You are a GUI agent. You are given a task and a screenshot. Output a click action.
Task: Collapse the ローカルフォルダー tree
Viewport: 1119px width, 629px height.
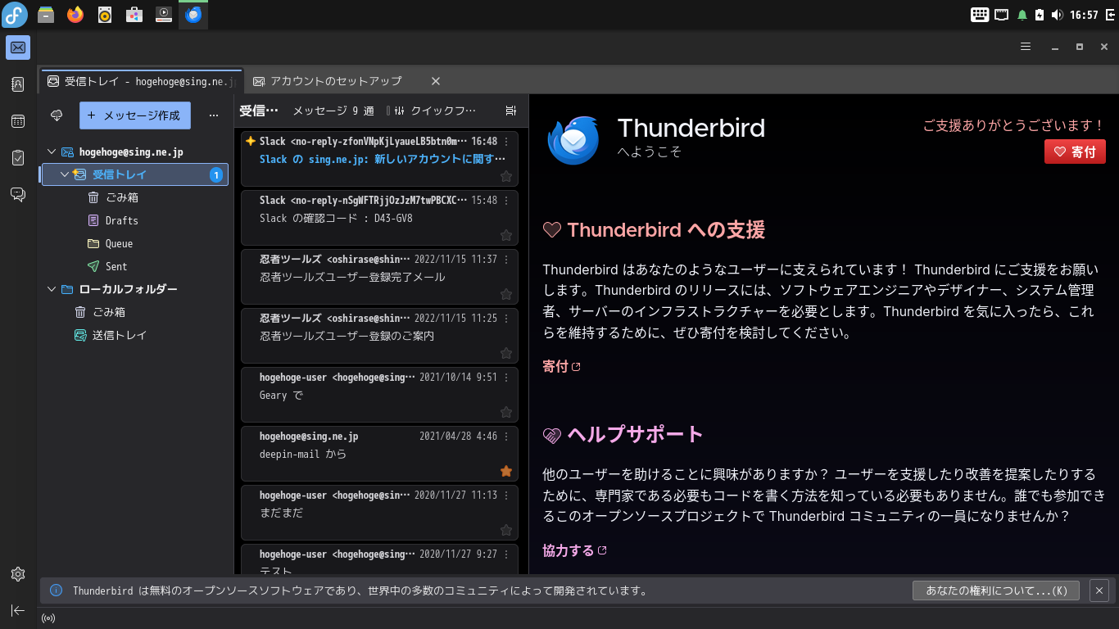(52, 289)
